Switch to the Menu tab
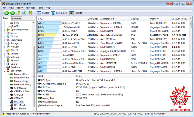The height and width of the screenshot is (117, 194). coord(6,18)
